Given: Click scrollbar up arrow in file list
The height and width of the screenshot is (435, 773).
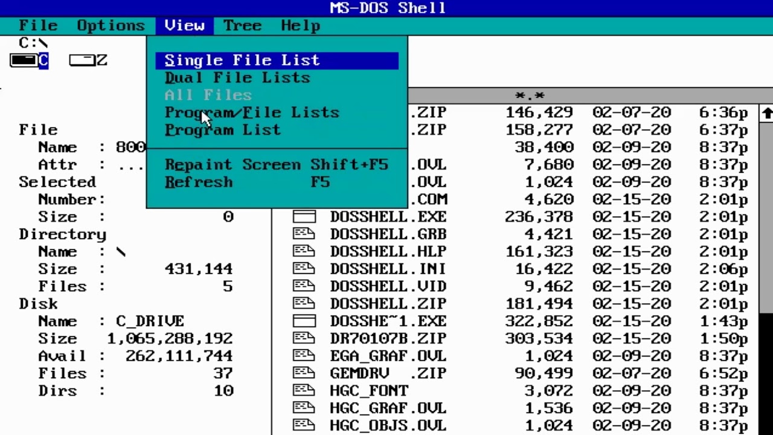Looking at the screenshot, I should coord(767,113).
